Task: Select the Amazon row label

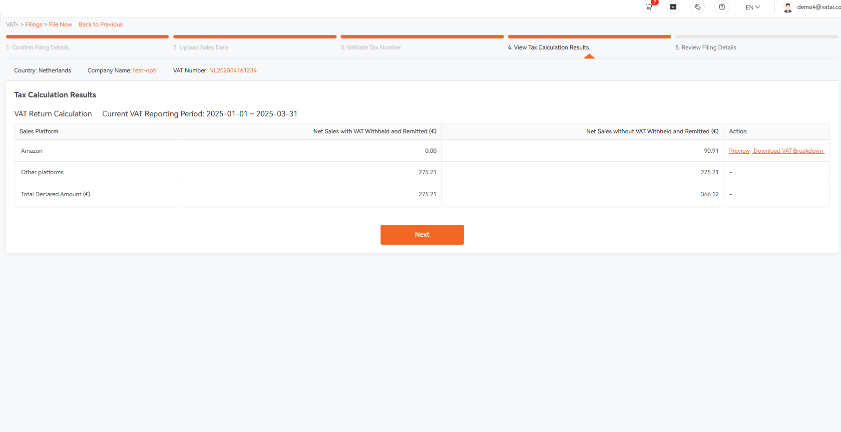Action: [x=31, y=151]
